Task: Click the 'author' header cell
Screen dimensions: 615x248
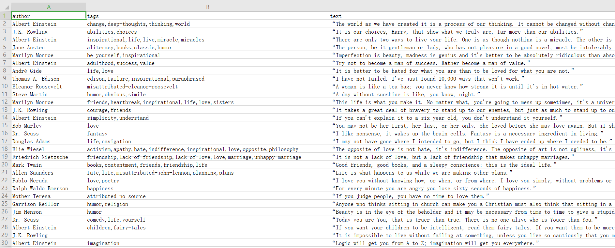Action: click(x=49, y=16)
